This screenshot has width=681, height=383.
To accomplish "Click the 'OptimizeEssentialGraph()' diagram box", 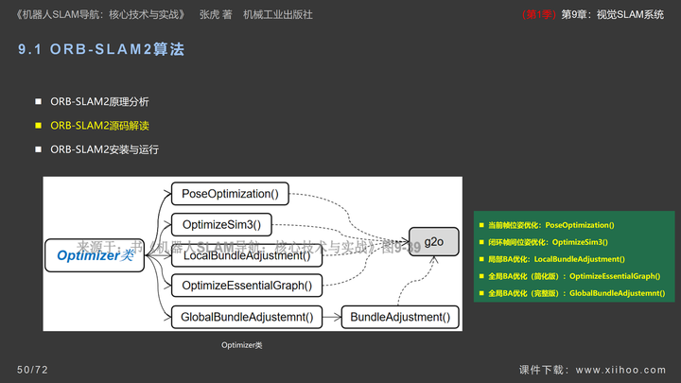I will point(247,286).
